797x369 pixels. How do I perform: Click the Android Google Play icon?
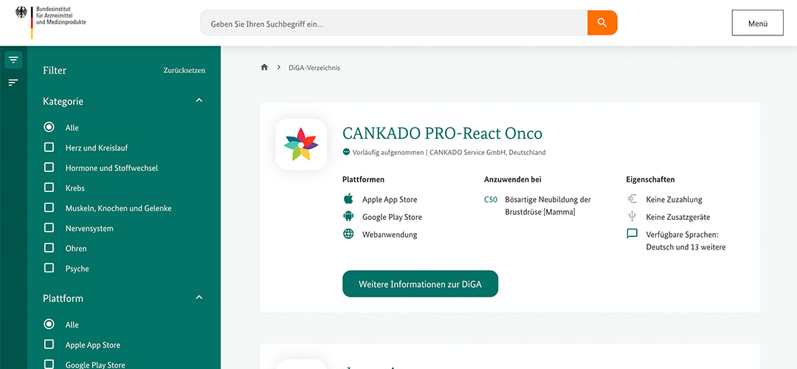[348, 216]
